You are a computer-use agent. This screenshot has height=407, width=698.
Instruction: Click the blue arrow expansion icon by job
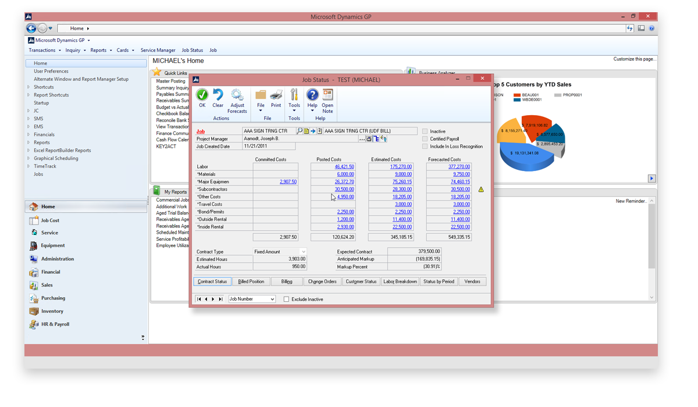313,131
